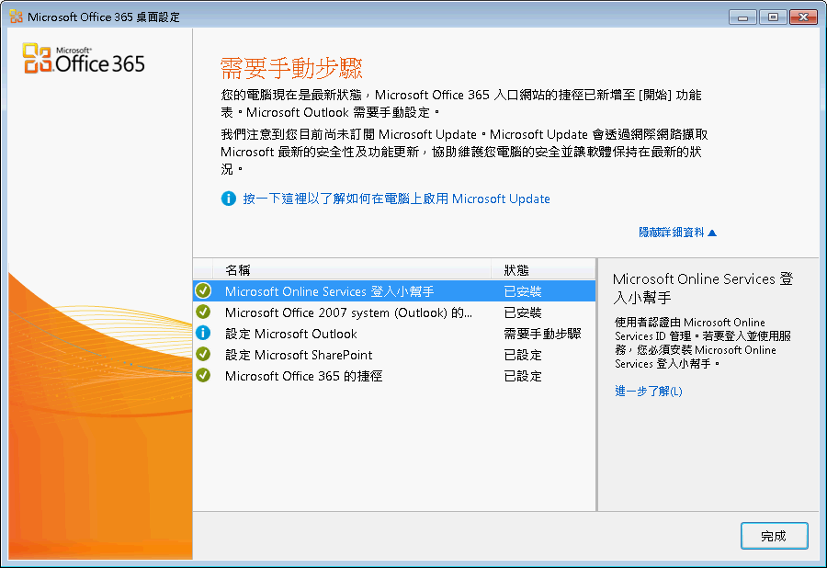827x568 pixels.
Task: Collapse details with 隱藏詳細資料 arrow
Action: pyautogui.click(x=677, y=233)
